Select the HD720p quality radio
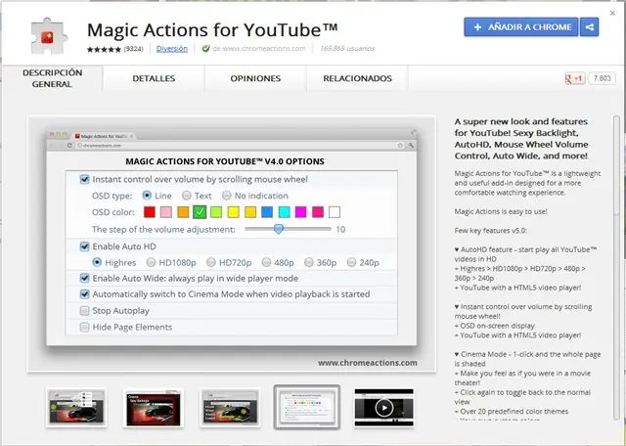 (x=211, y=262)
